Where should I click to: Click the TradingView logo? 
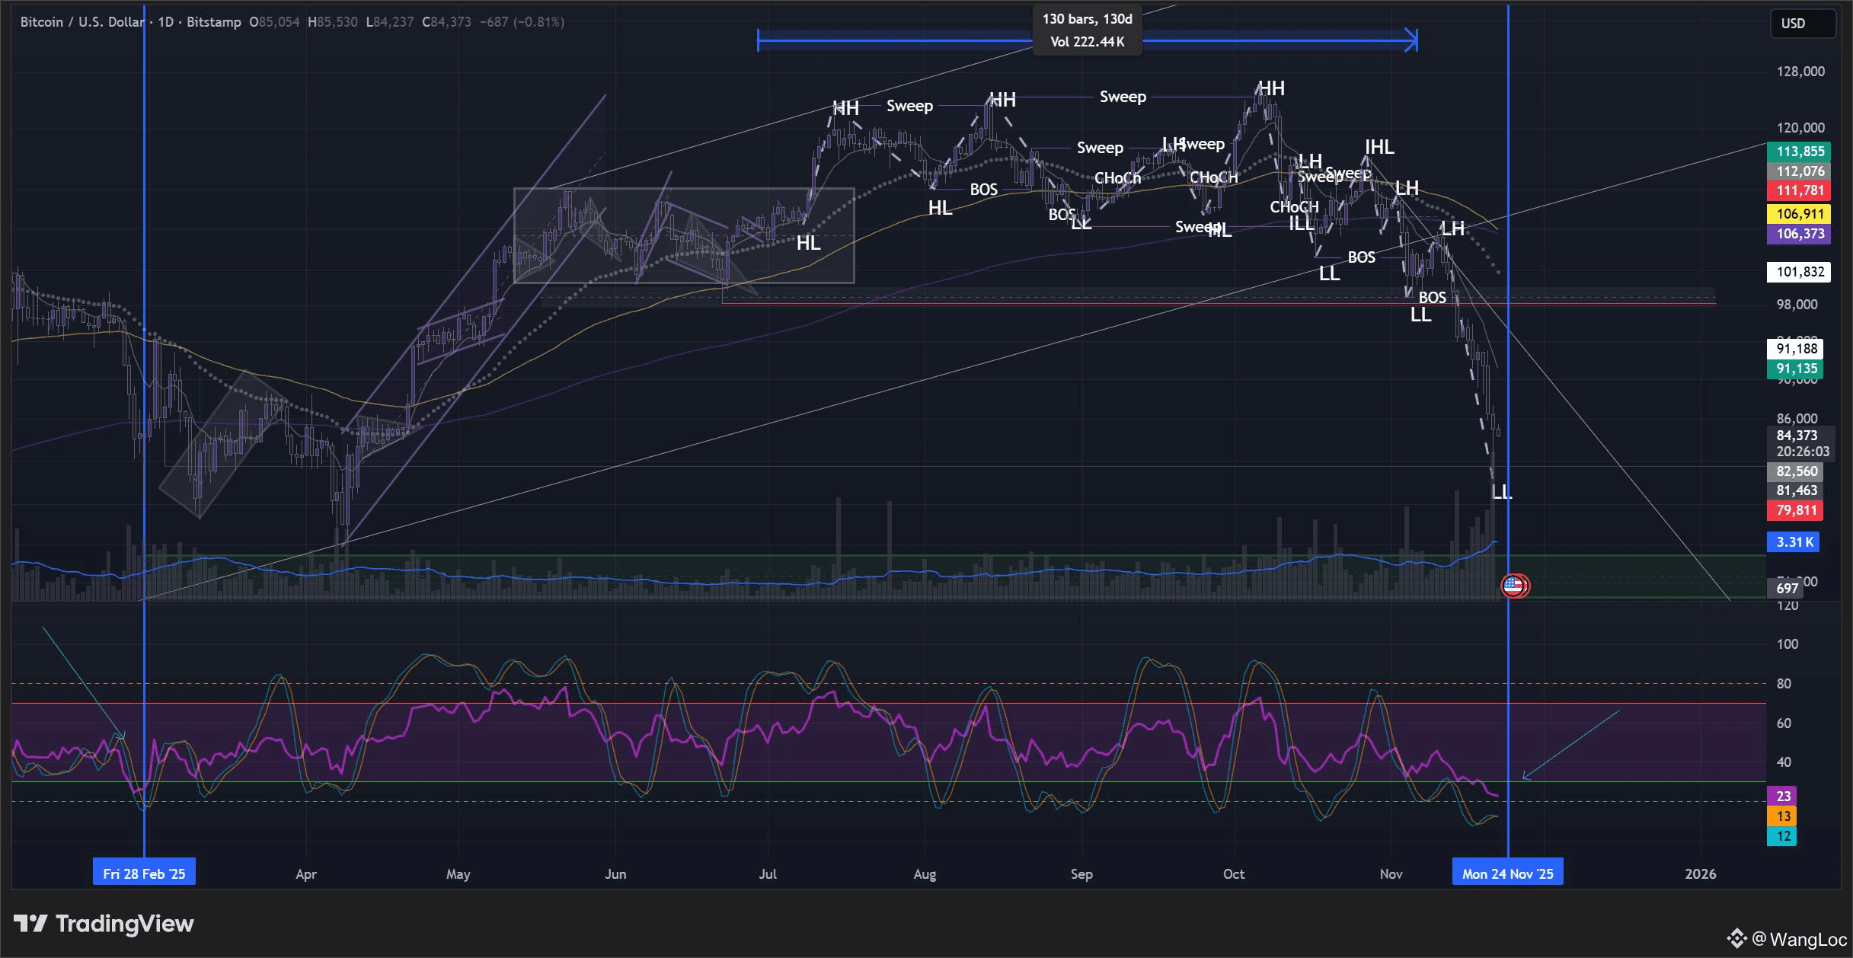(x=104, y=924)
